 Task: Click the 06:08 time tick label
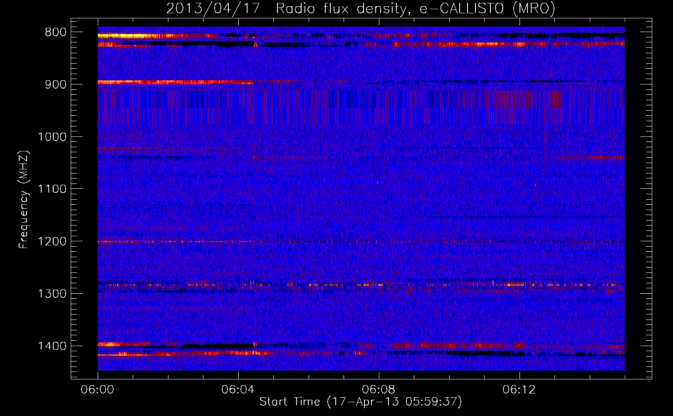click(379, 390)
